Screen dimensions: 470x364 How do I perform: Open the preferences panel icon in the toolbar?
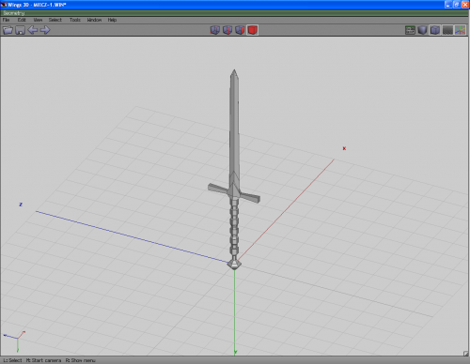[x=410, y=30]
